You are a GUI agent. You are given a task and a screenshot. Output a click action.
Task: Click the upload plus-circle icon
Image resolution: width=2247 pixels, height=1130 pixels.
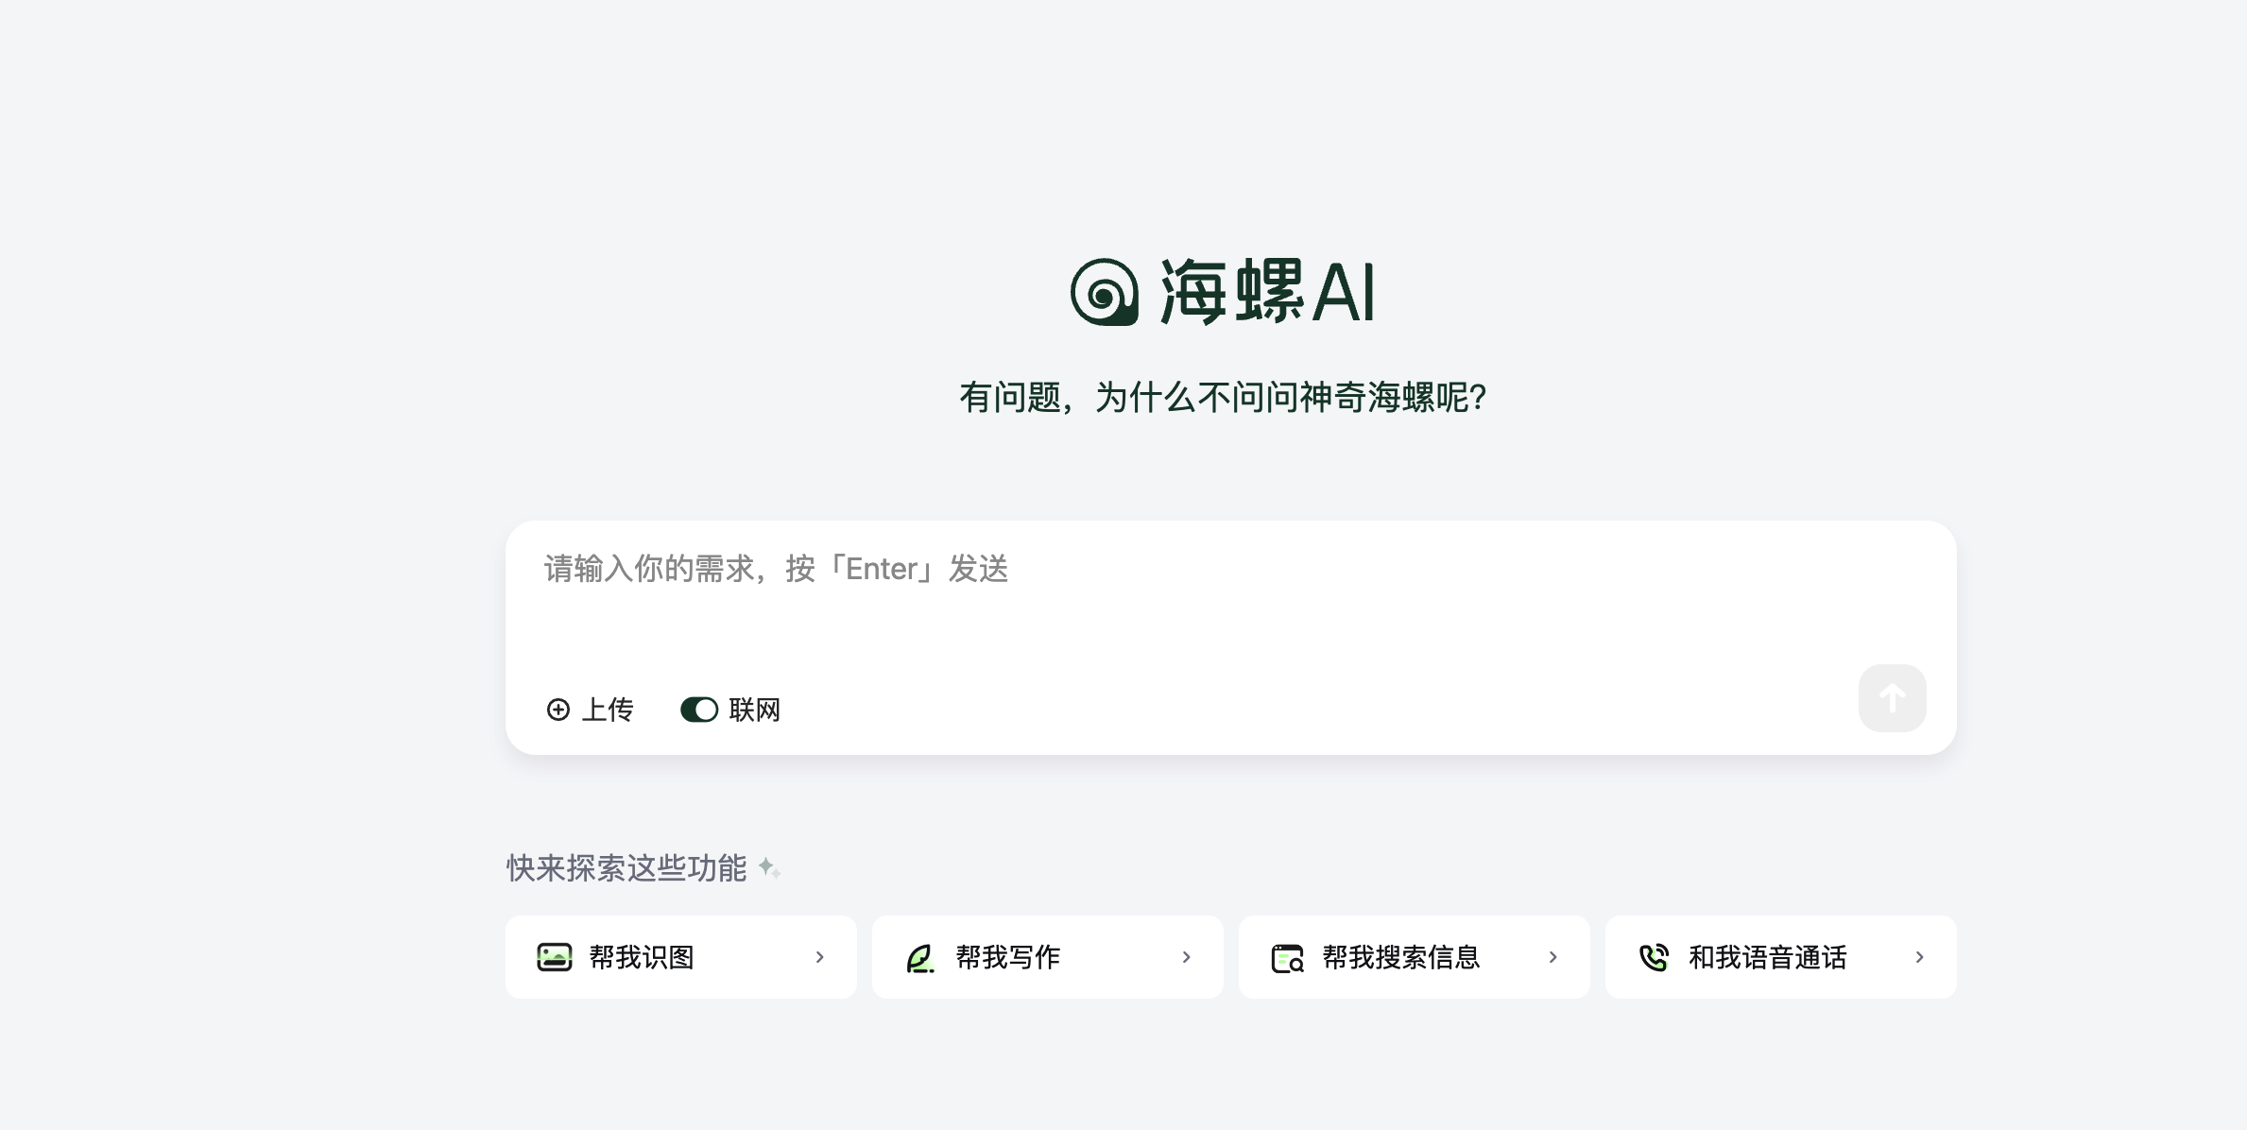pyautogui.click(x=558, y=710)
